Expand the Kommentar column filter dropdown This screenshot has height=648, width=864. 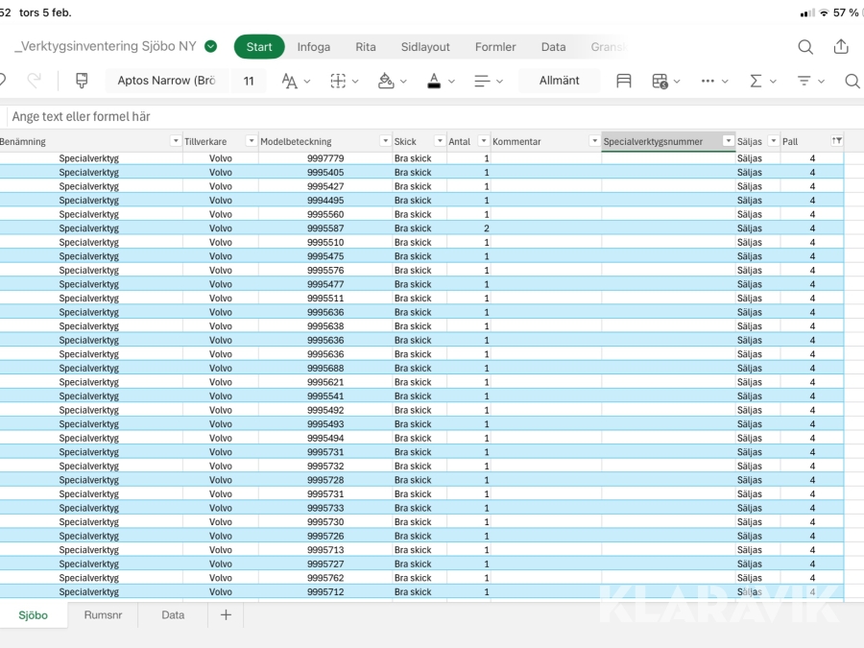click(x=594, y=141)
